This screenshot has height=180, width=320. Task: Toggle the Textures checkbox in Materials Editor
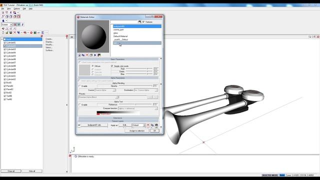point(143,21)
